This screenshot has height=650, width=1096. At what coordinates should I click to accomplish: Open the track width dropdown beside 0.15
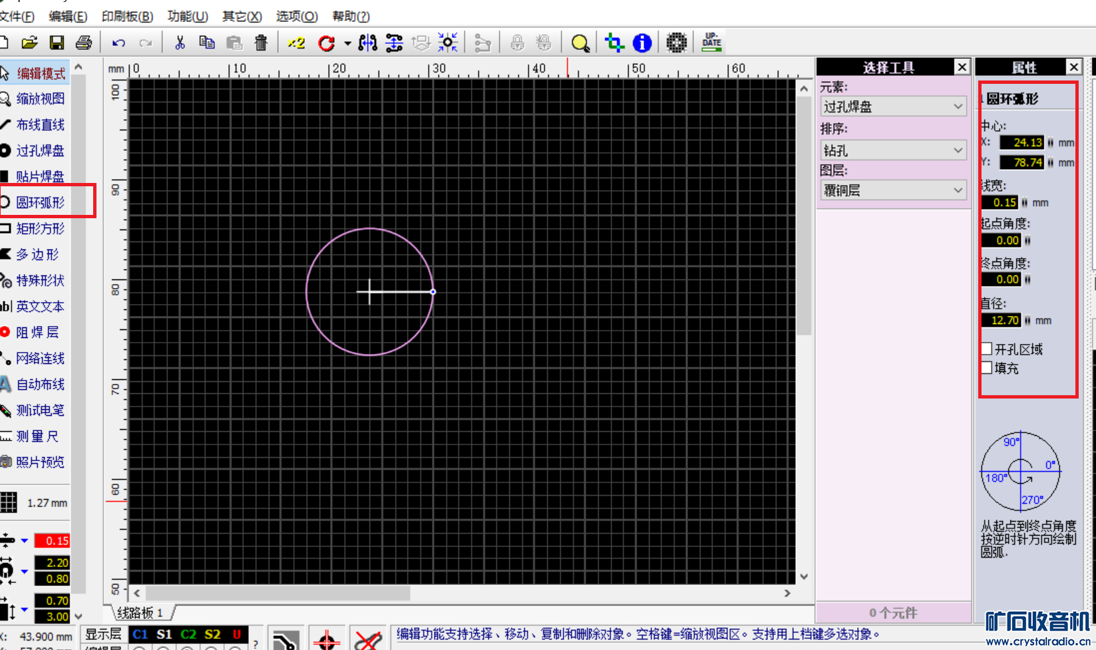[25, 541]
